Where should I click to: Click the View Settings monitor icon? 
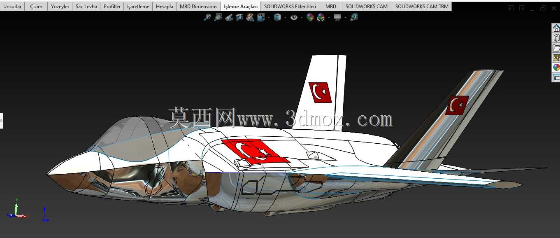(337, 17)
